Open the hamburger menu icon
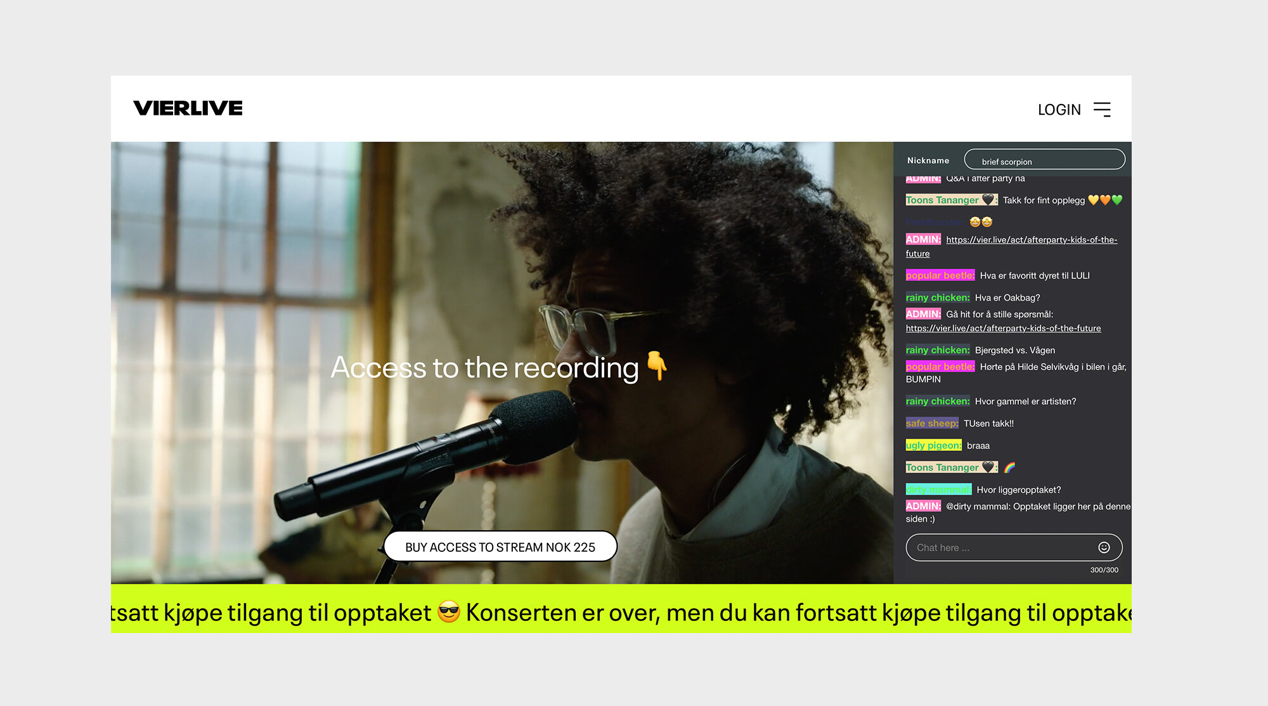The height and width of the screenshot is (706, 1268). [1102, 109]
